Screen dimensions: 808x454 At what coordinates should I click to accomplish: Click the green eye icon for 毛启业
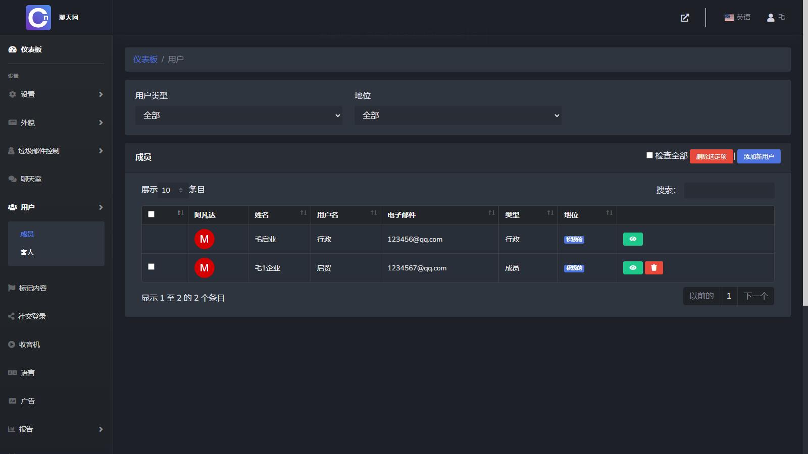(633, 239)
